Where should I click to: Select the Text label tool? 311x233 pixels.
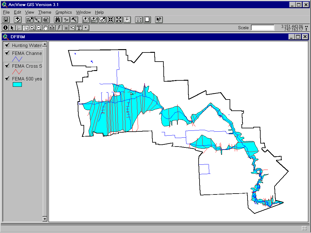pyautogui.click(x=79, y=28)
